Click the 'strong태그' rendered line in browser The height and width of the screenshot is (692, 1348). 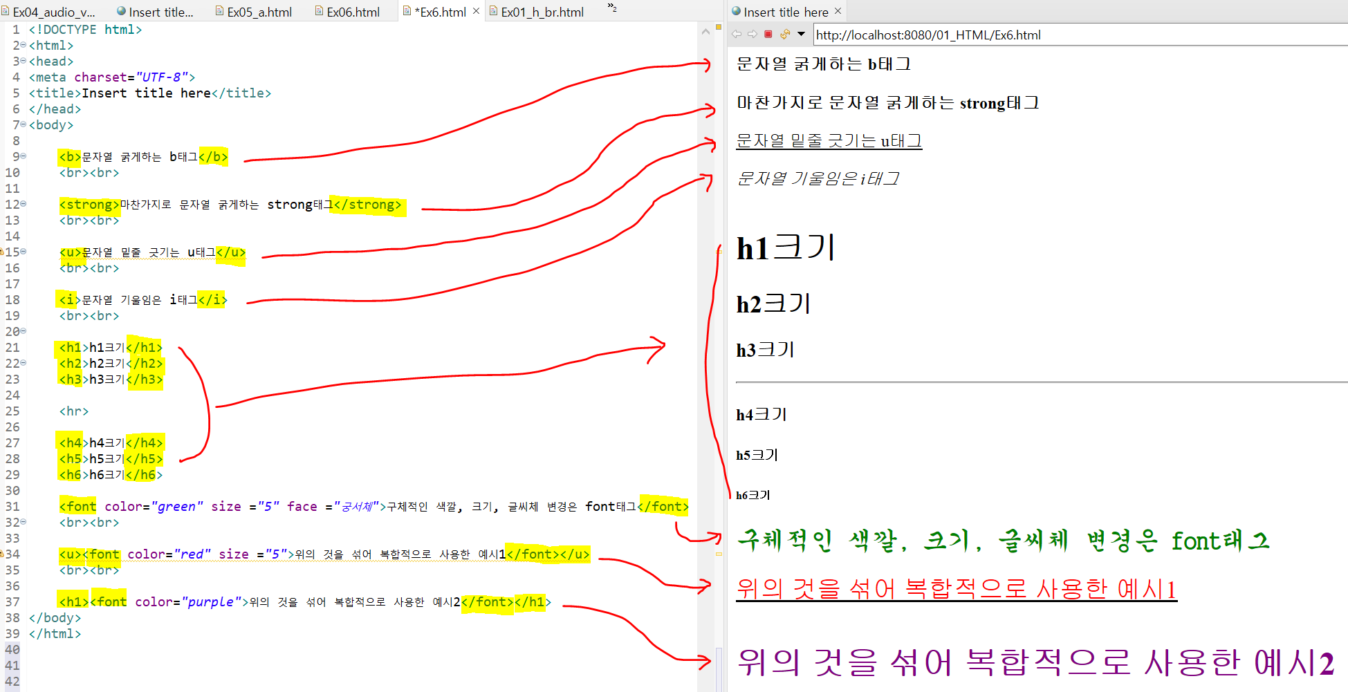[888, 103]
